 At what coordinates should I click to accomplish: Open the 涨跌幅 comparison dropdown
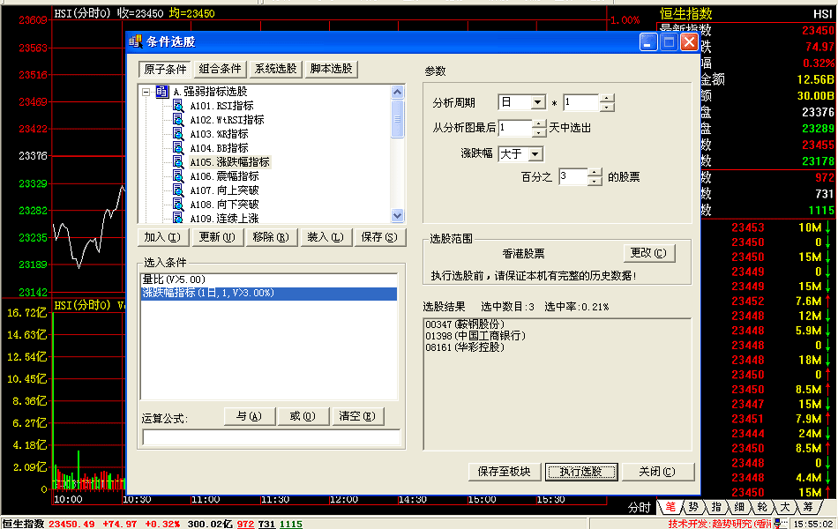point(536,154)
